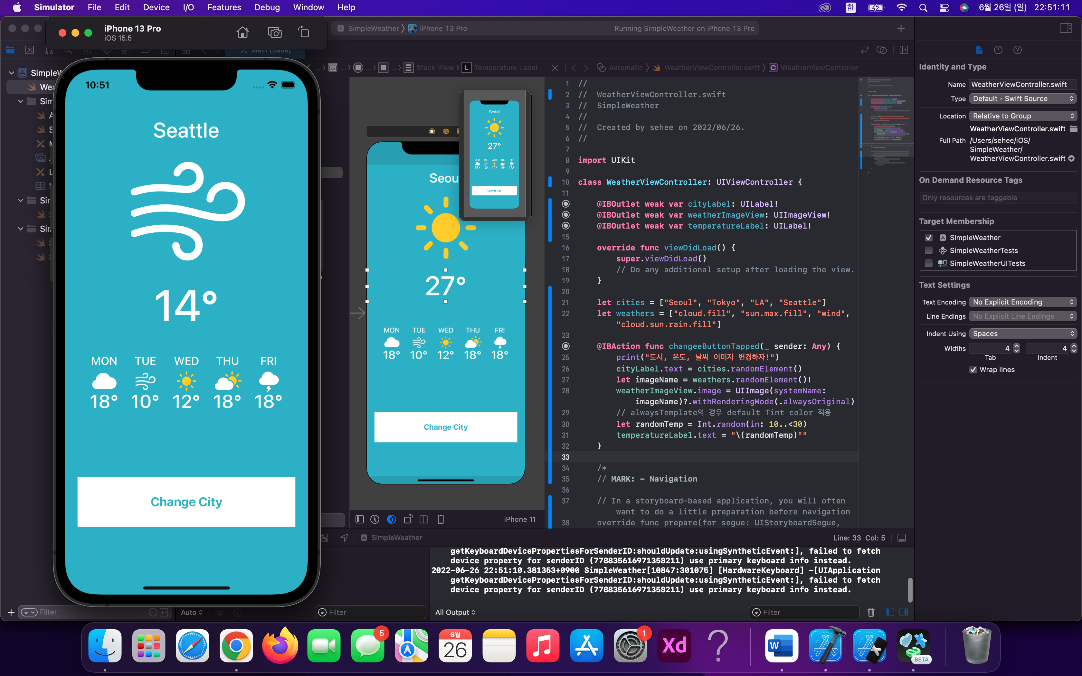This screenshot has height=676, width=1082.
Task: Open the Quick Help inspector icon
Action: 1017,50
